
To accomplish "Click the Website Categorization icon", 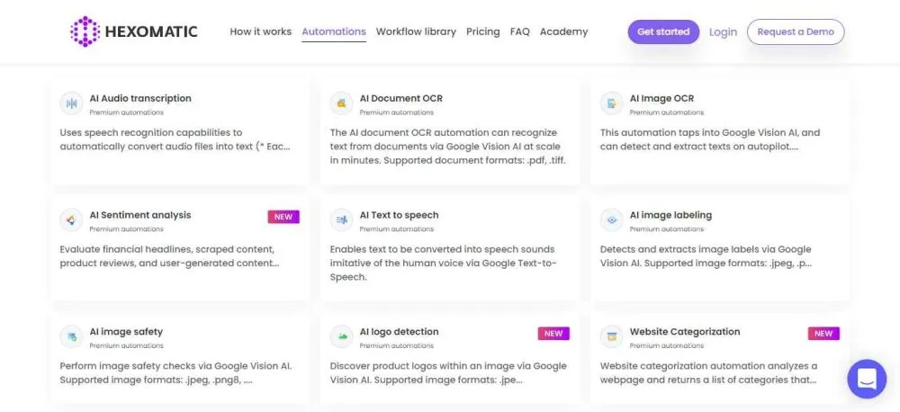I will coord(611,337).
